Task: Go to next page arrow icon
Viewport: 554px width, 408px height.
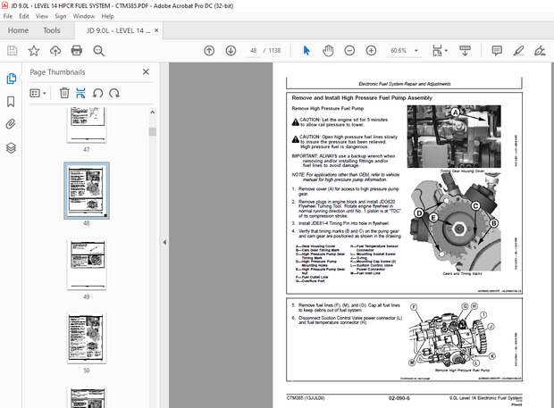Action: 231,51
